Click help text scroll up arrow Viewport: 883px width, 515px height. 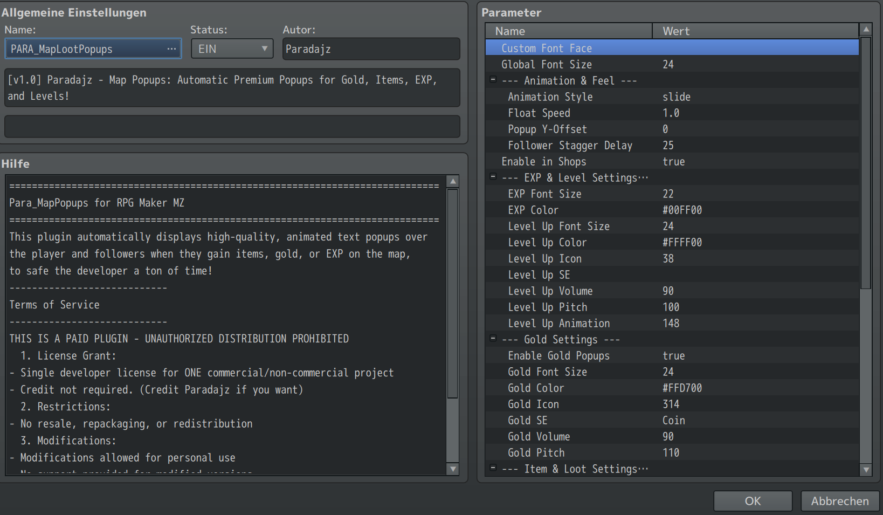[453, 182]
